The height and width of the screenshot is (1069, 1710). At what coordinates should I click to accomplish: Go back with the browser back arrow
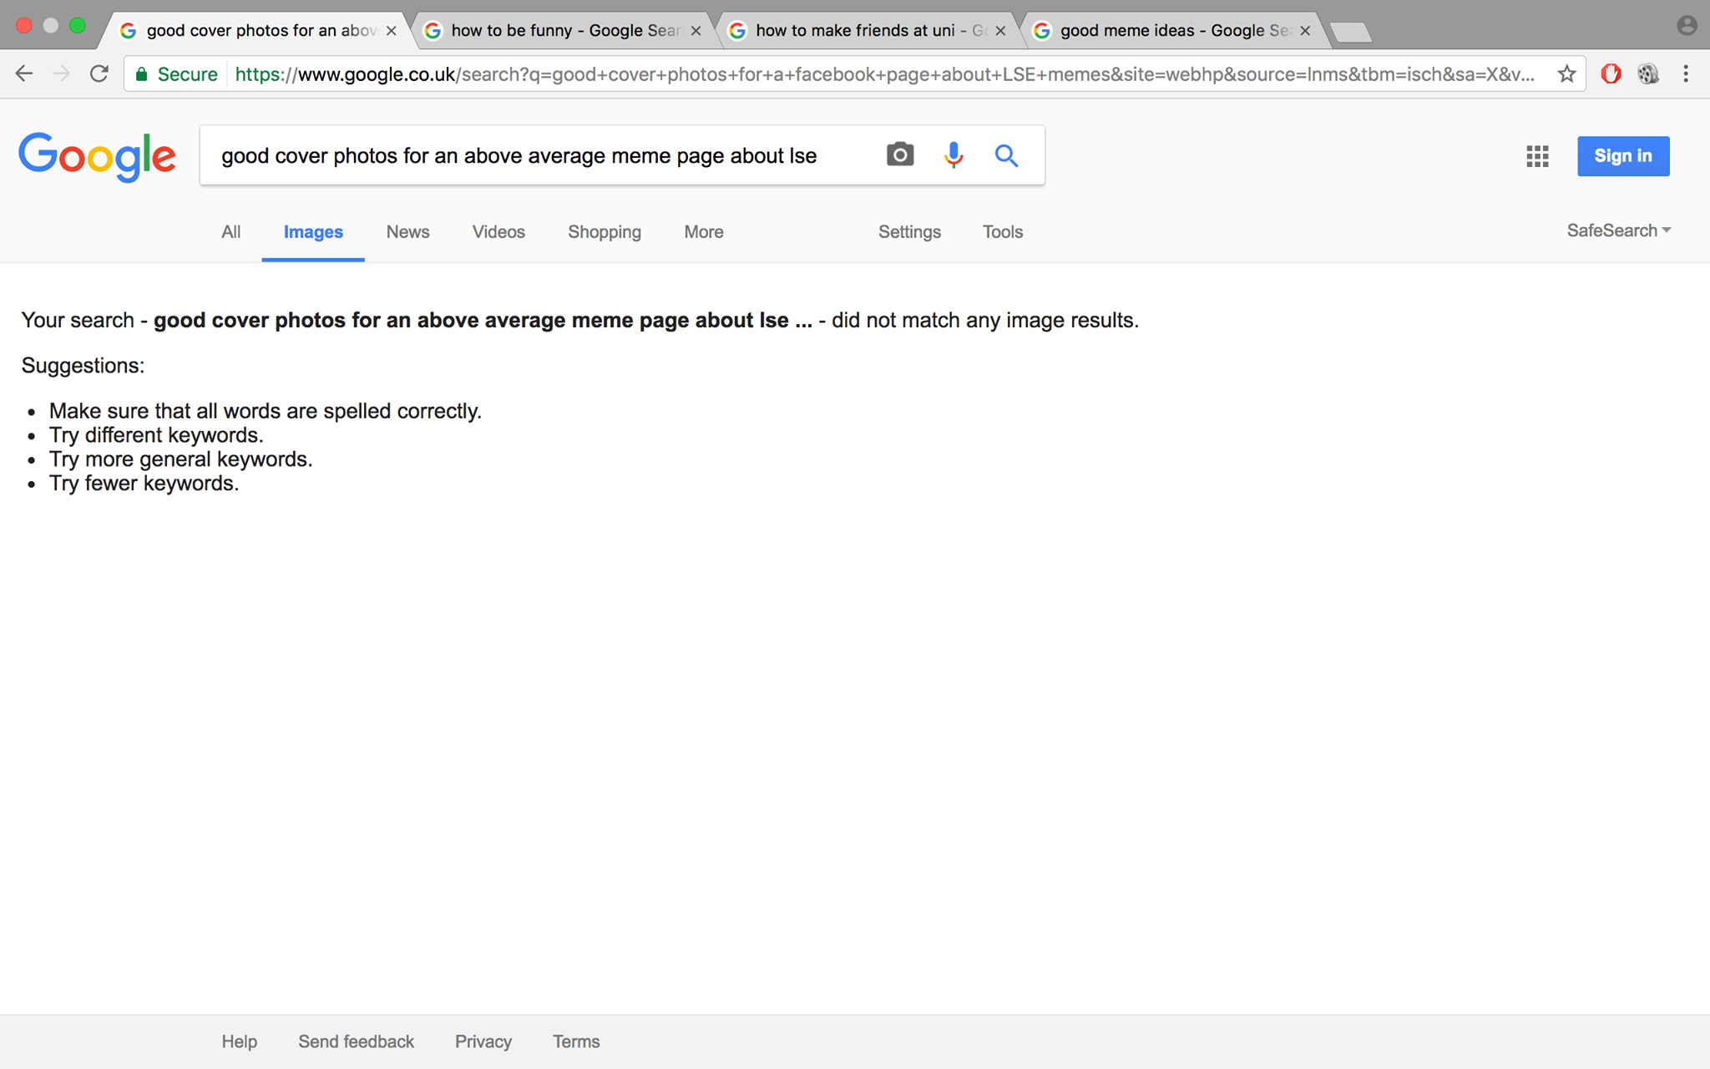(x=24, y=74)
